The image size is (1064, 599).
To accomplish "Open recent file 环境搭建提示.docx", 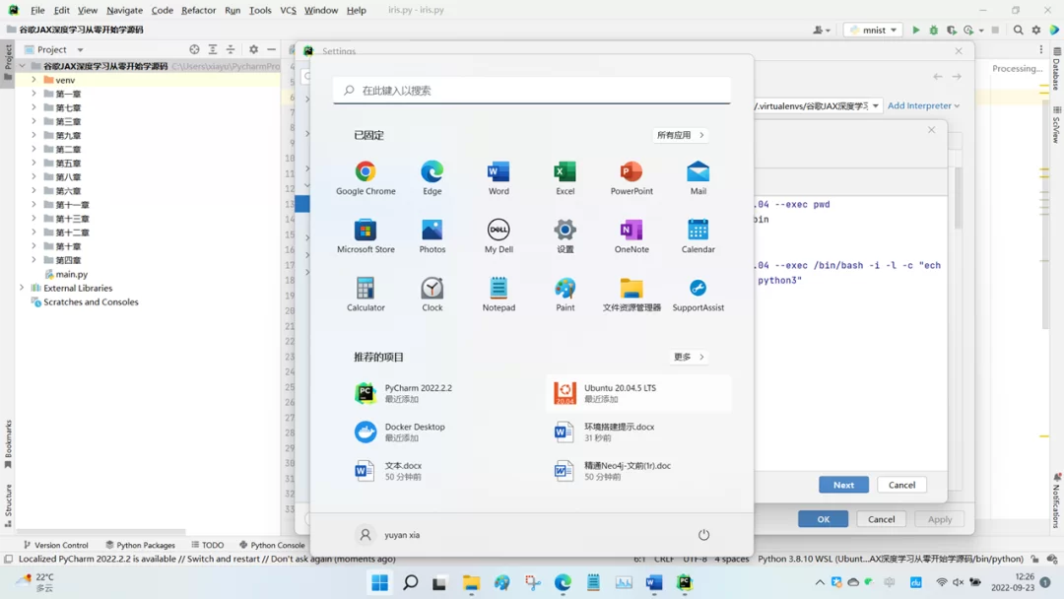I will click(x=638, y=433).
